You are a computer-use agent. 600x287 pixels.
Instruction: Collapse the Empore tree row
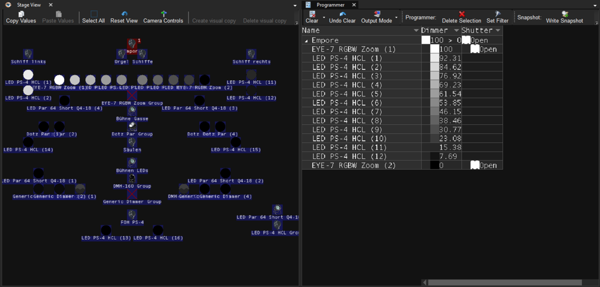[306, 40]
